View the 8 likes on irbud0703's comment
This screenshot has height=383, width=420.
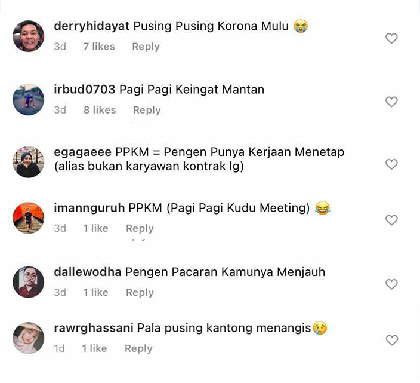click(100, 110)
